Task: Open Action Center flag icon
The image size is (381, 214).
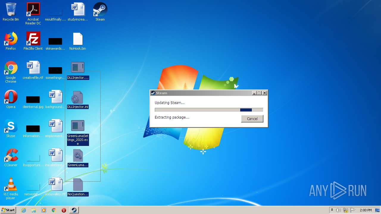Action: [x=353, y=210]
